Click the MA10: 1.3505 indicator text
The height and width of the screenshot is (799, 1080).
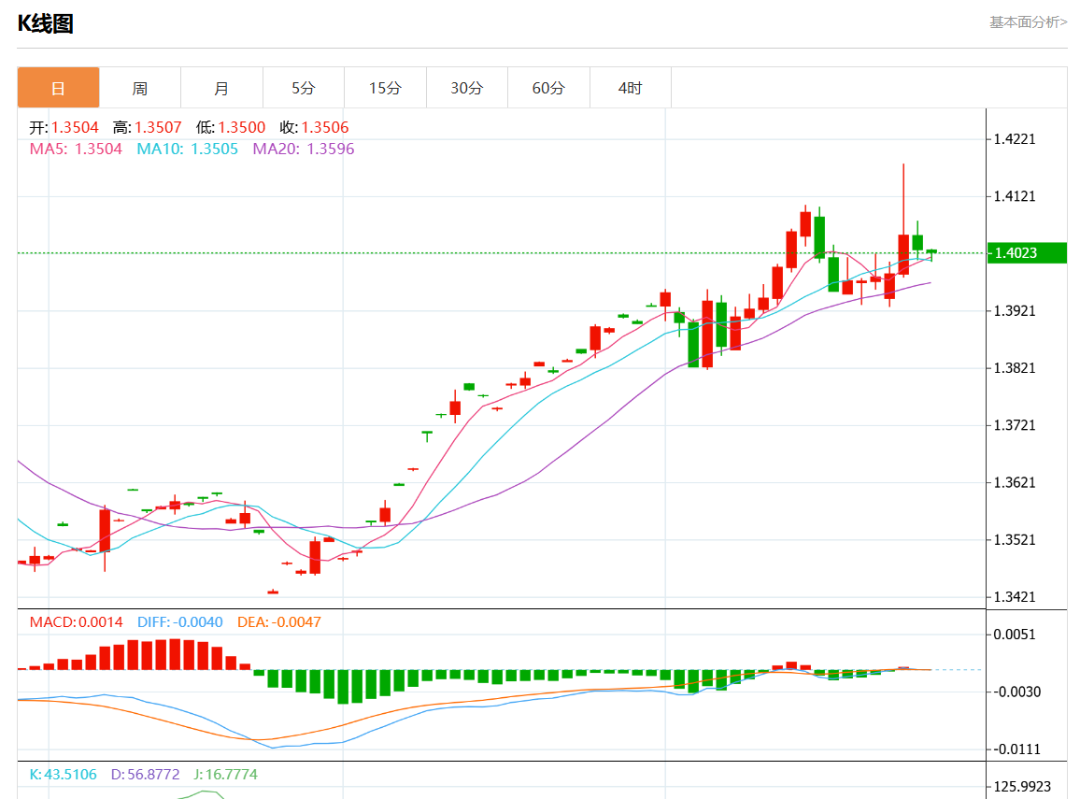pyautogui.click(x=188, y=149)
